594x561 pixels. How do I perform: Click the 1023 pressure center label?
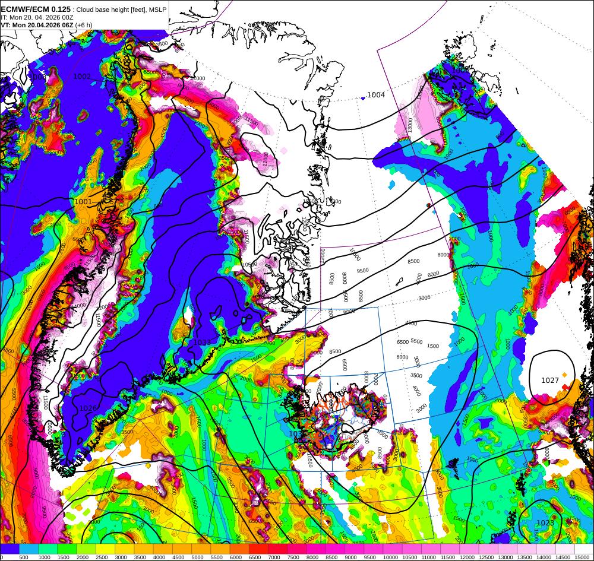click(545, 523)
